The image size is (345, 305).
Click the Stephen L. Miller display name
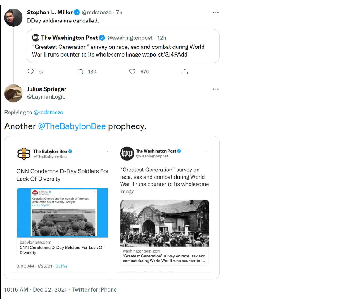50,13
